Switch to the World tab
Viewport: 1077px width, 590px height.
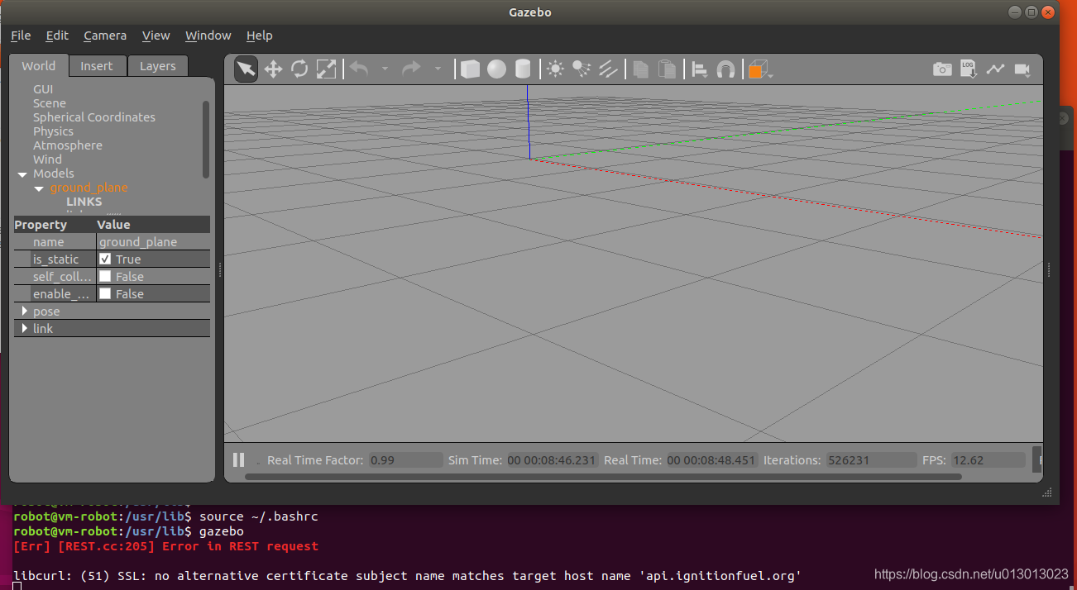38,66
